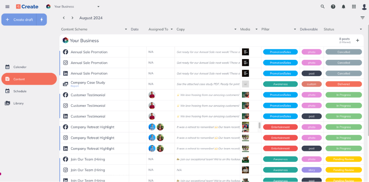Add a post with the plus icon
This screenshot has height=182, width=369.
coord(358,40)
